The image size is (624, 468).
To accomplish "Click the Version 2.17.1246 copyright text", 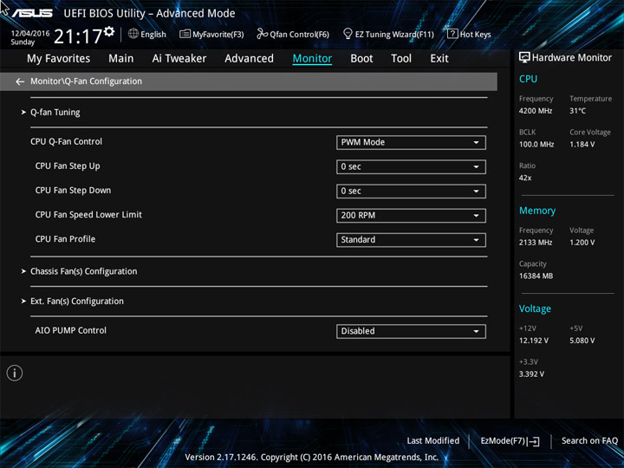I will [312, 458].
